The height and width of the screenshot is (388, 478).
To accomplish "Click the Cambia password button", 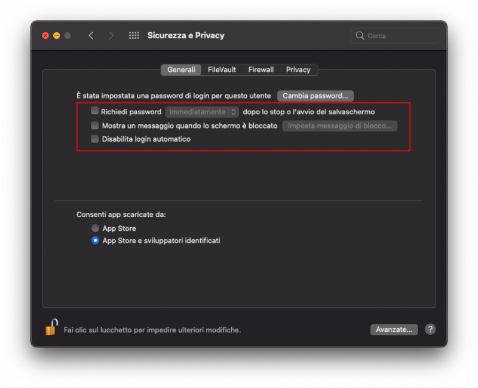I will point(315,96).
